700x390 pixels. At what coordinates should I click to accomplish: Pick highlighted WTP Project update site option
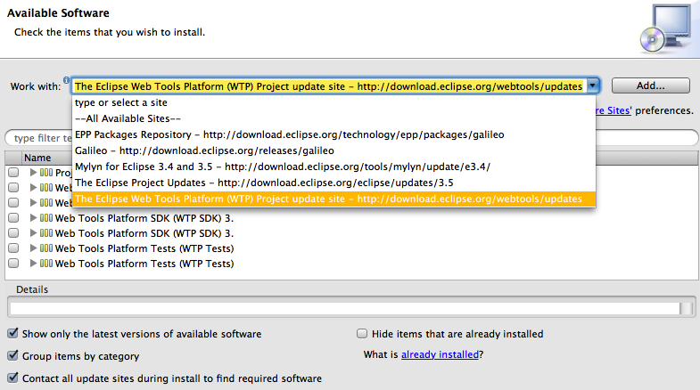tap(334, 199)
